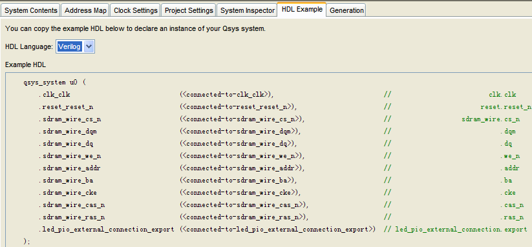Click the green led_pio_external_connection.export comment
Screen dimensions: 532x247
461,230
